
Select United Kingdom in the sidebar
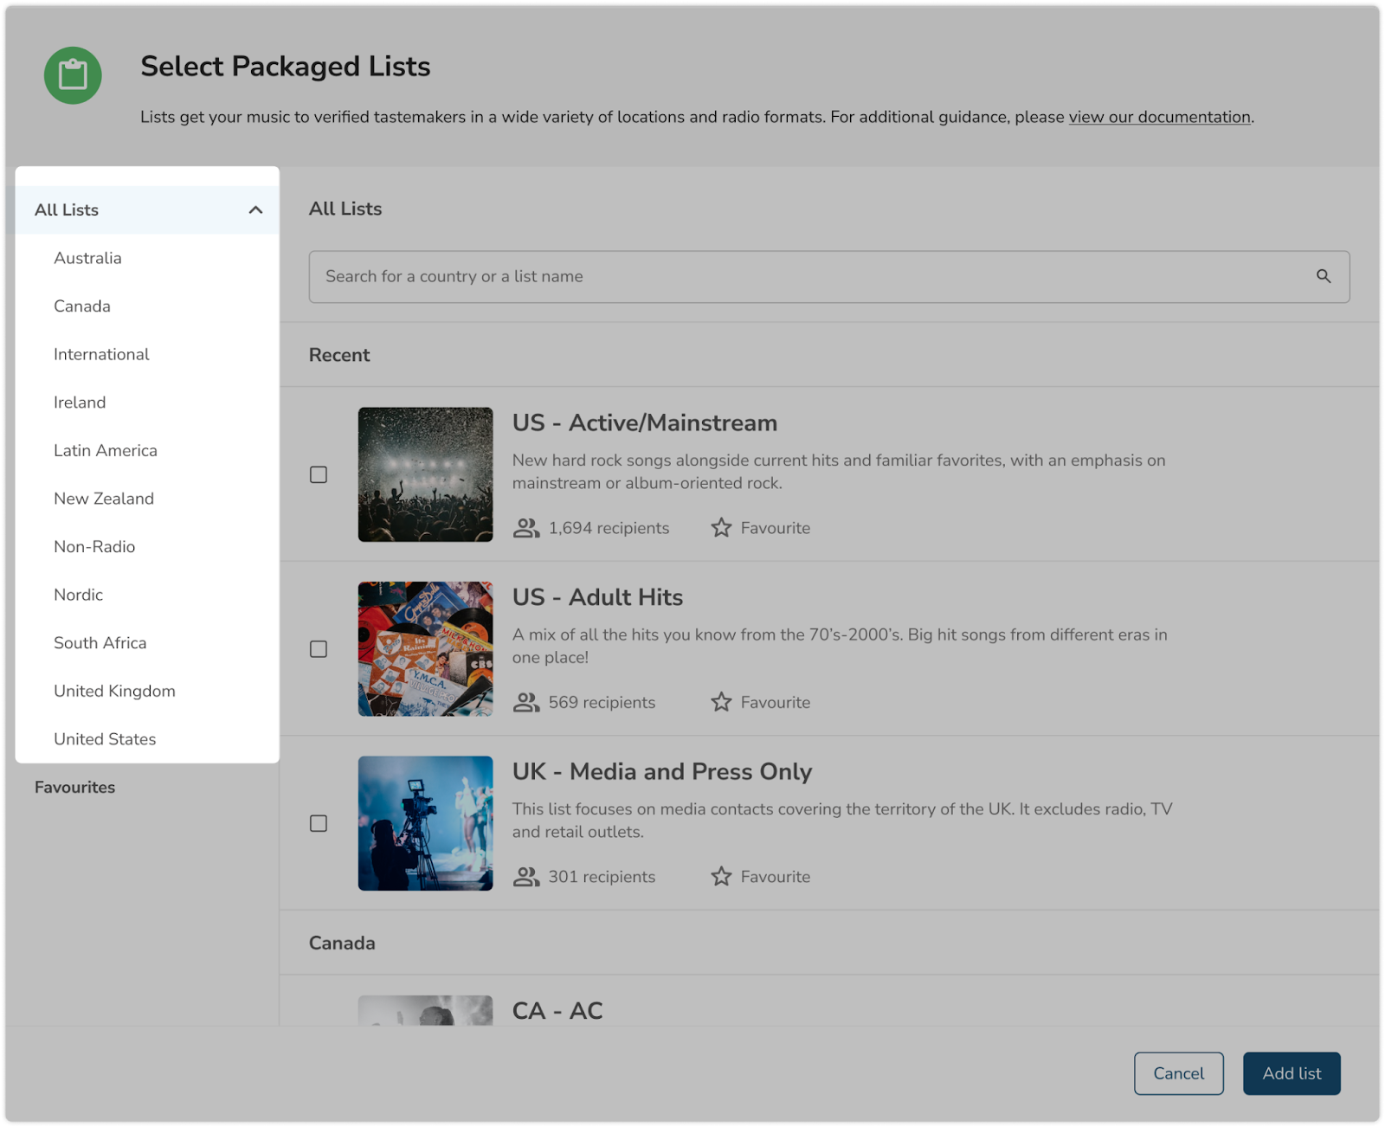114,691
